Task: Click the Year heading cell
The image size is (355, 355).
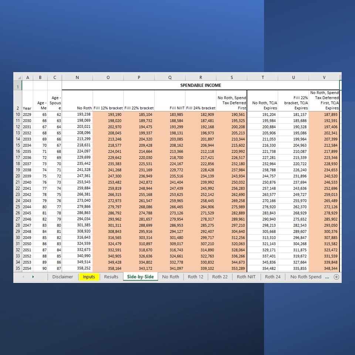Action: click(28, 101)
